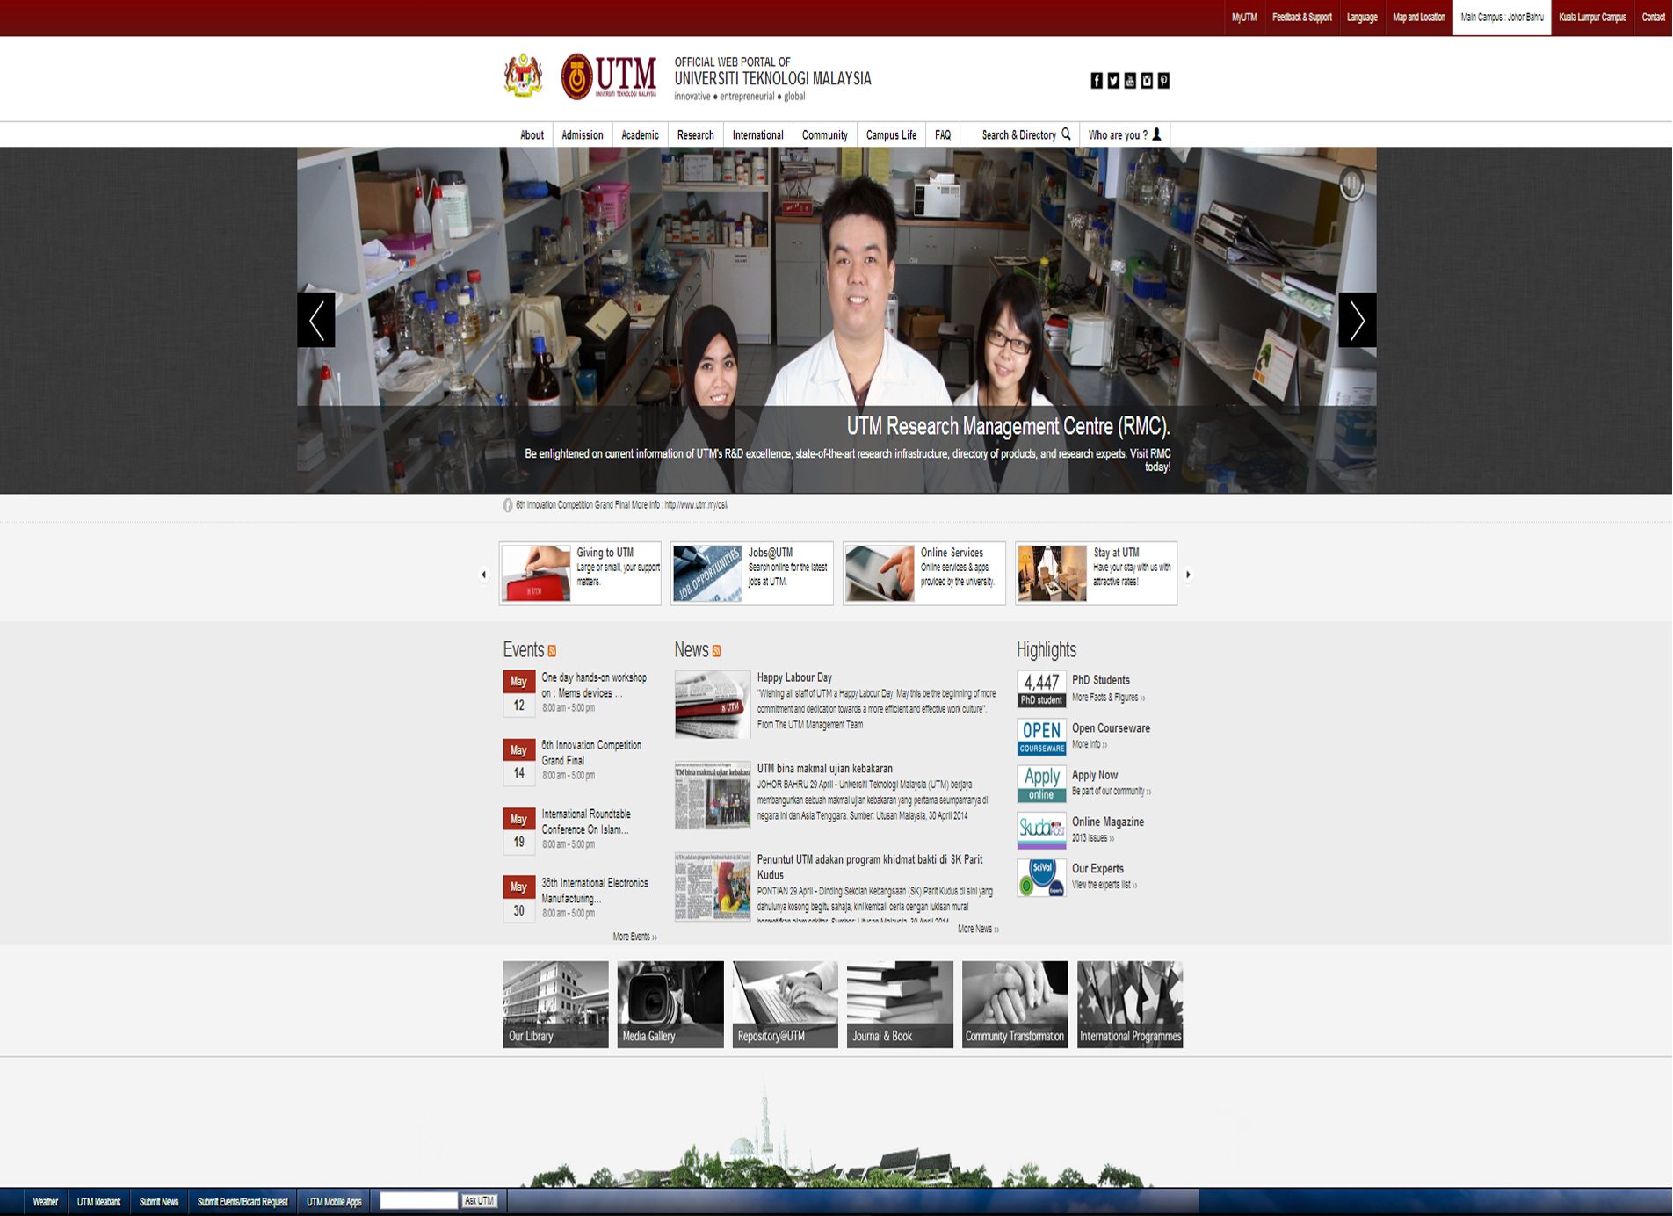Open the More News link
The image size is (1673, 1216).
pyautogui.click(x=978, y=929)
